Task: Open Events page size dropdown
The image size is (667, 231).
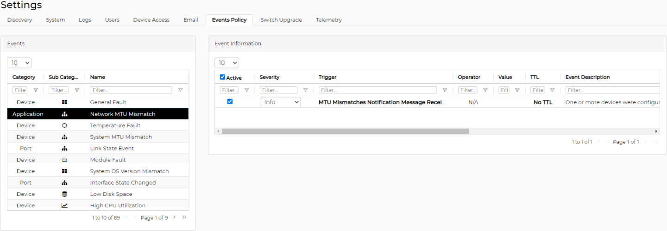Action: [19, 62]
